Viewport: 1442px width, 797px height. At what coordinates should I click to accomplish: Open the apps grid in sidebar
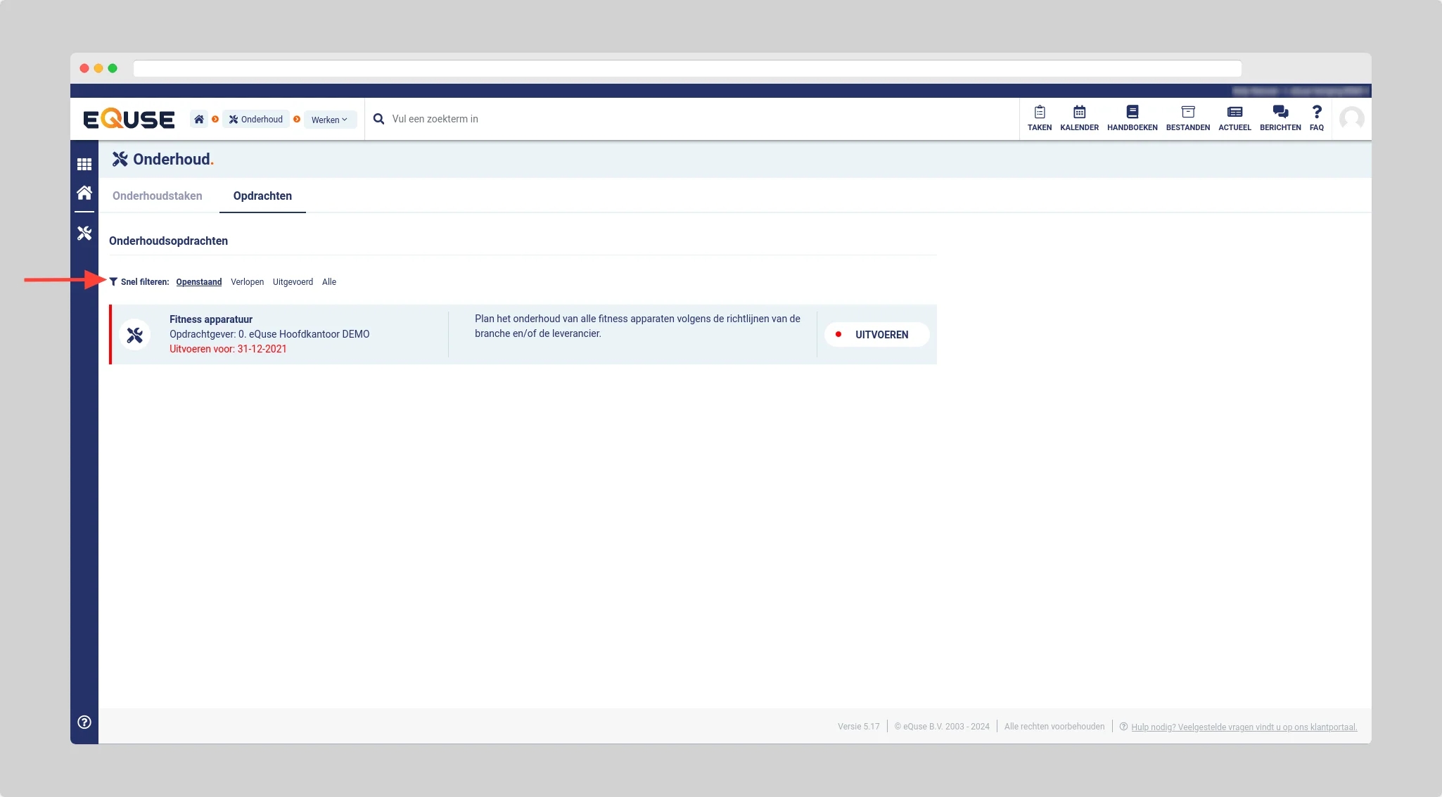(84, 164)
